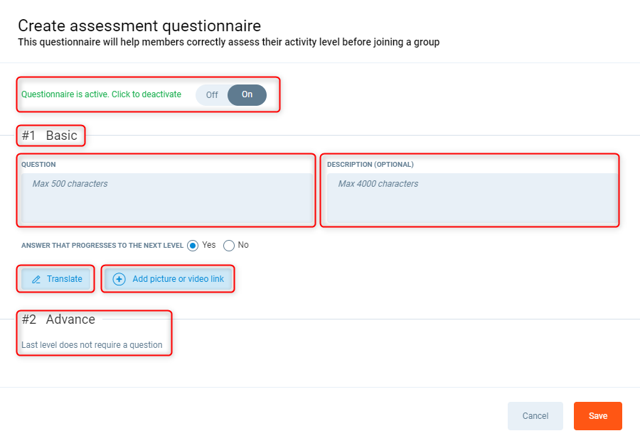Click the "Create assessment questionnaire" title

pos(139,26)
